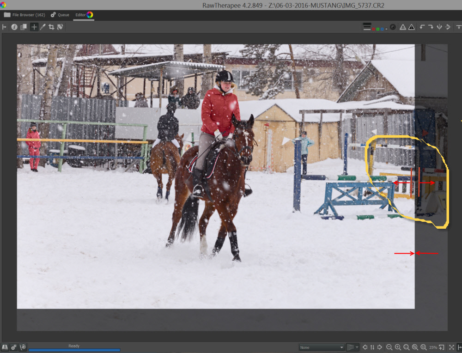Rotate image left
Screen dimensions: 462x353
click(422, 27)
